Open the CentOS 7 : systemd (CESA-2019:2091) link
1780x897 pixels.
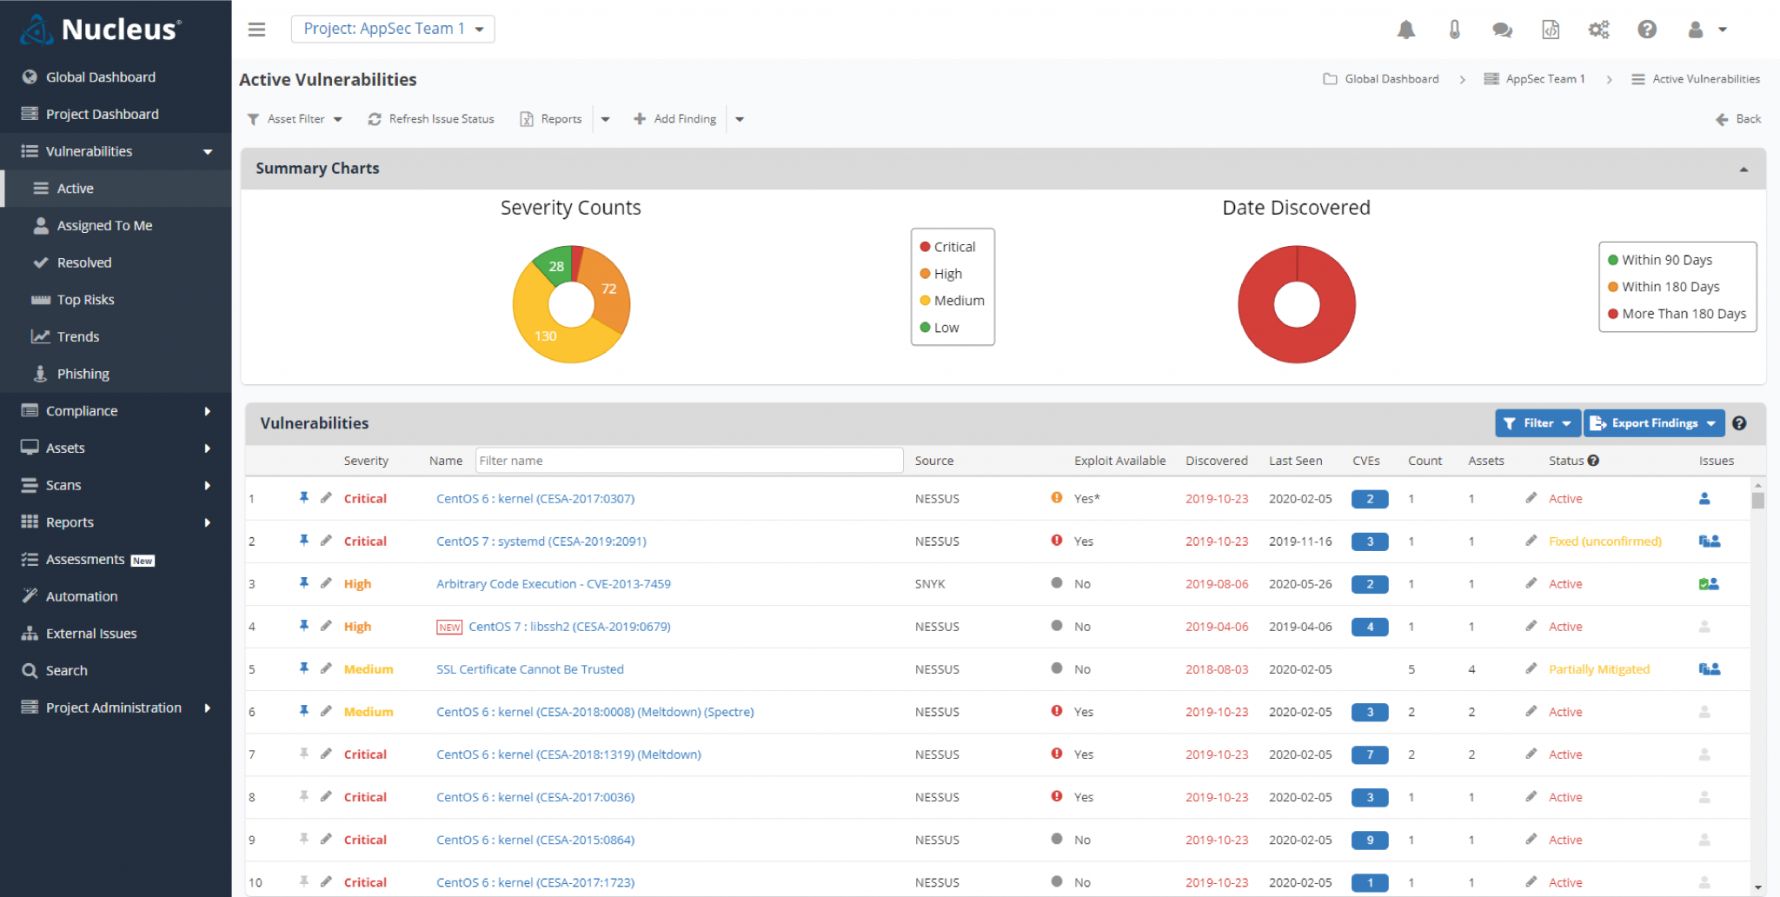(541, 541)
